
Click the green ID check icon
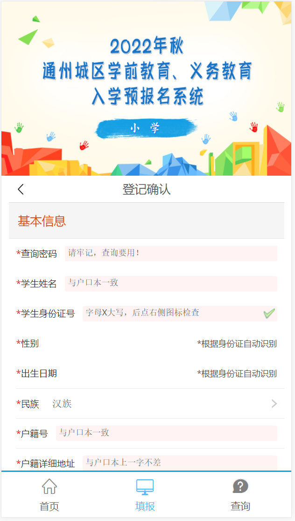(269, 314)
